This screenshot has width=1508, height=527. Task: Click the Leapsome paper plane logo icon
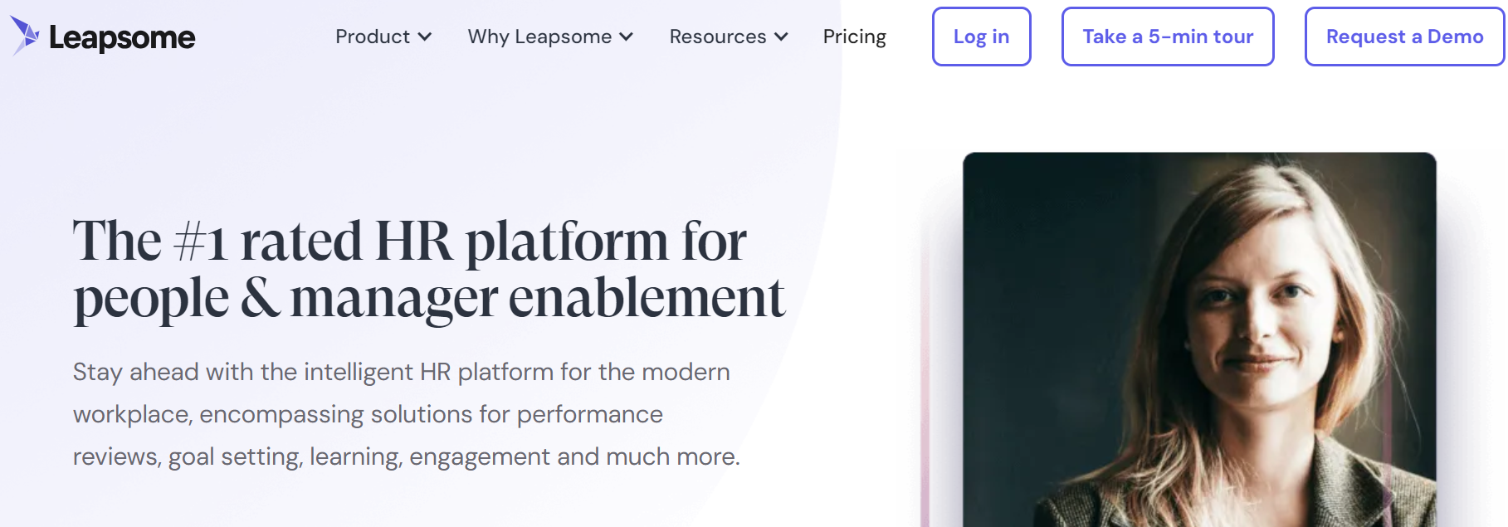tap(26, 35)
